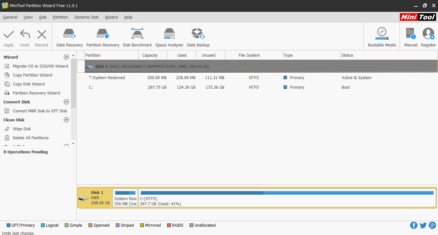Collapse the Clean Disk section
Viewport: 438px width, 235px height.
coord(66,119)
